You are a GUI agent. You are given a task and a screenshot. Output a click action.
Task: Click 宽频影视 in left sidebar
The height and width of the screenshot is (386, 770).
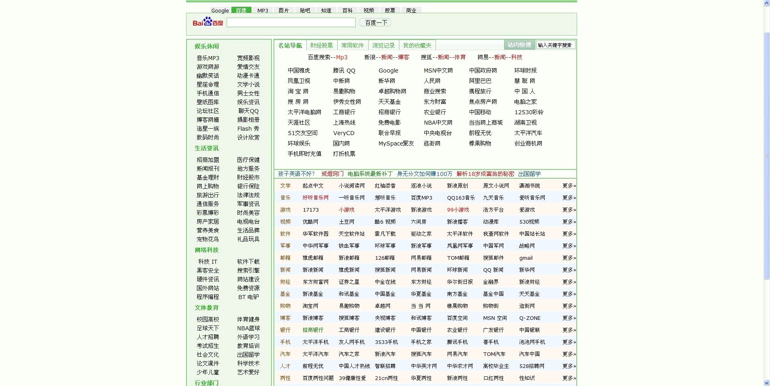tap(248, 58)
